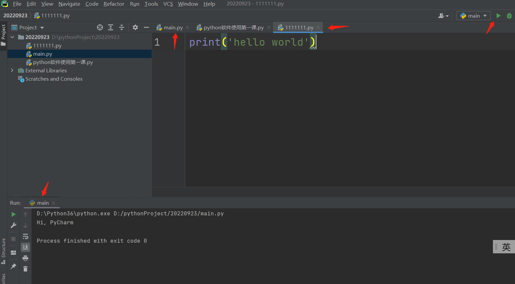
Task: Close the python软件使用第一课.py editor tab
Action: click(269, 27)
